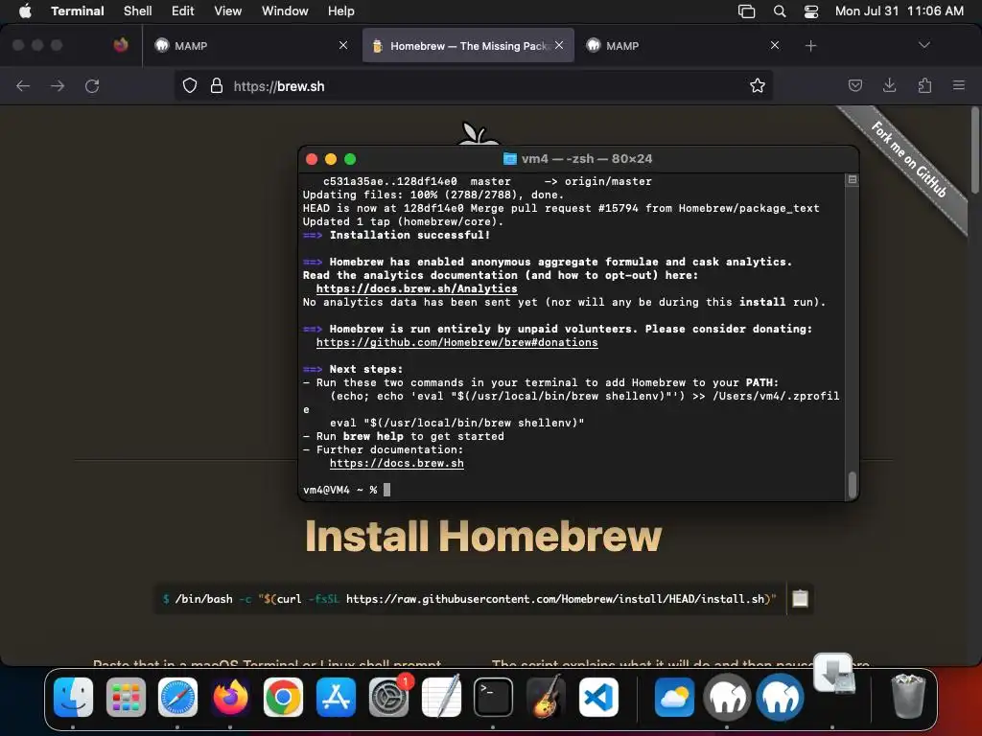The image size is (982, 736).
Task: Open App Store from the Dock
Action: 336,697
